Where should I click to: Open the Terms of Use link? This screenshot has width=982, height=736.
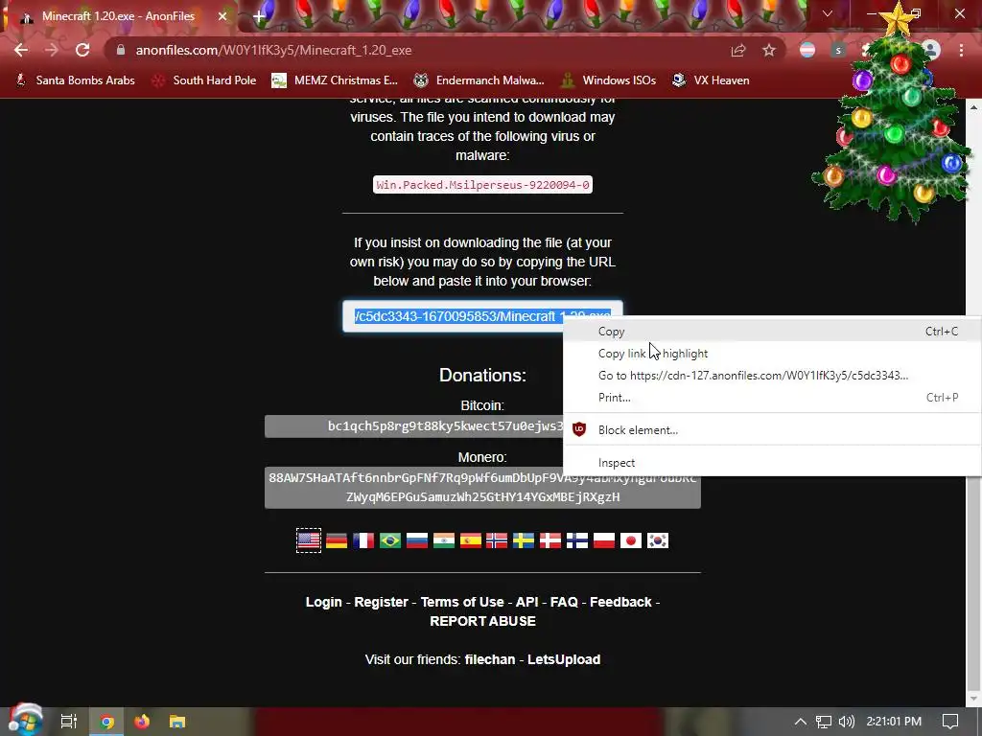[462, 602]
